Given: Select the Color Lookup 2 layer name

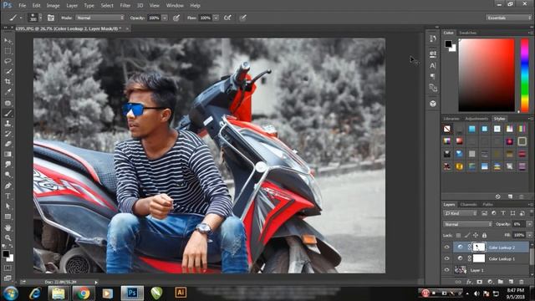Looking at the screenshot, I should [x=502, y=247].
